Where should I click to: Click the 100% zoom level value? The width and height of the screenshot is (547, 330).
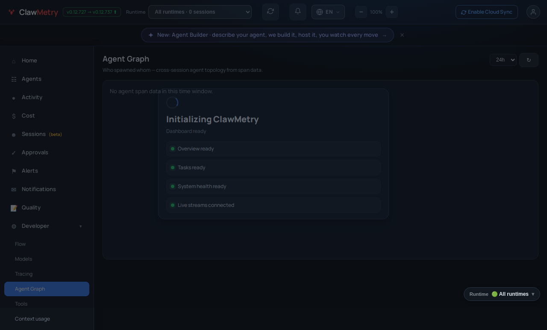[x=376, y=12]
